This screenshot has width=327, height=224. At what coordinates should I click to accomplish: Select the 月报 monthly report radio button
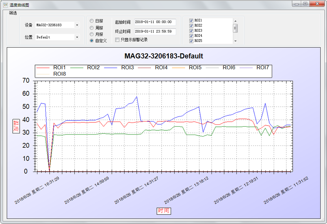coord(91,34)
